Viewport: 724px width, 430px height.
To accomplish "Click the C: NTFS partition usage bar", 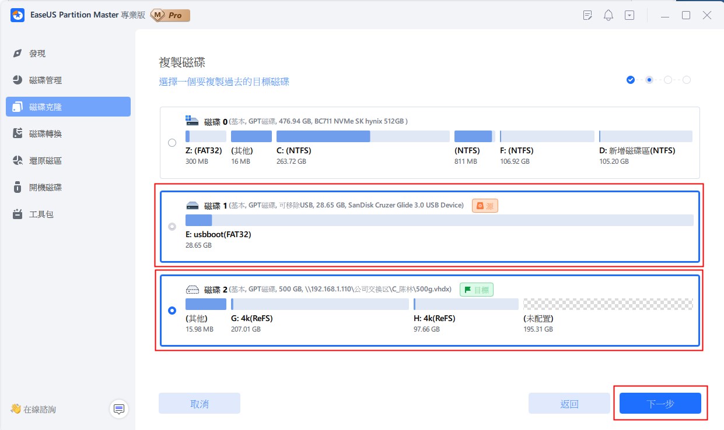I will (363, 136).
